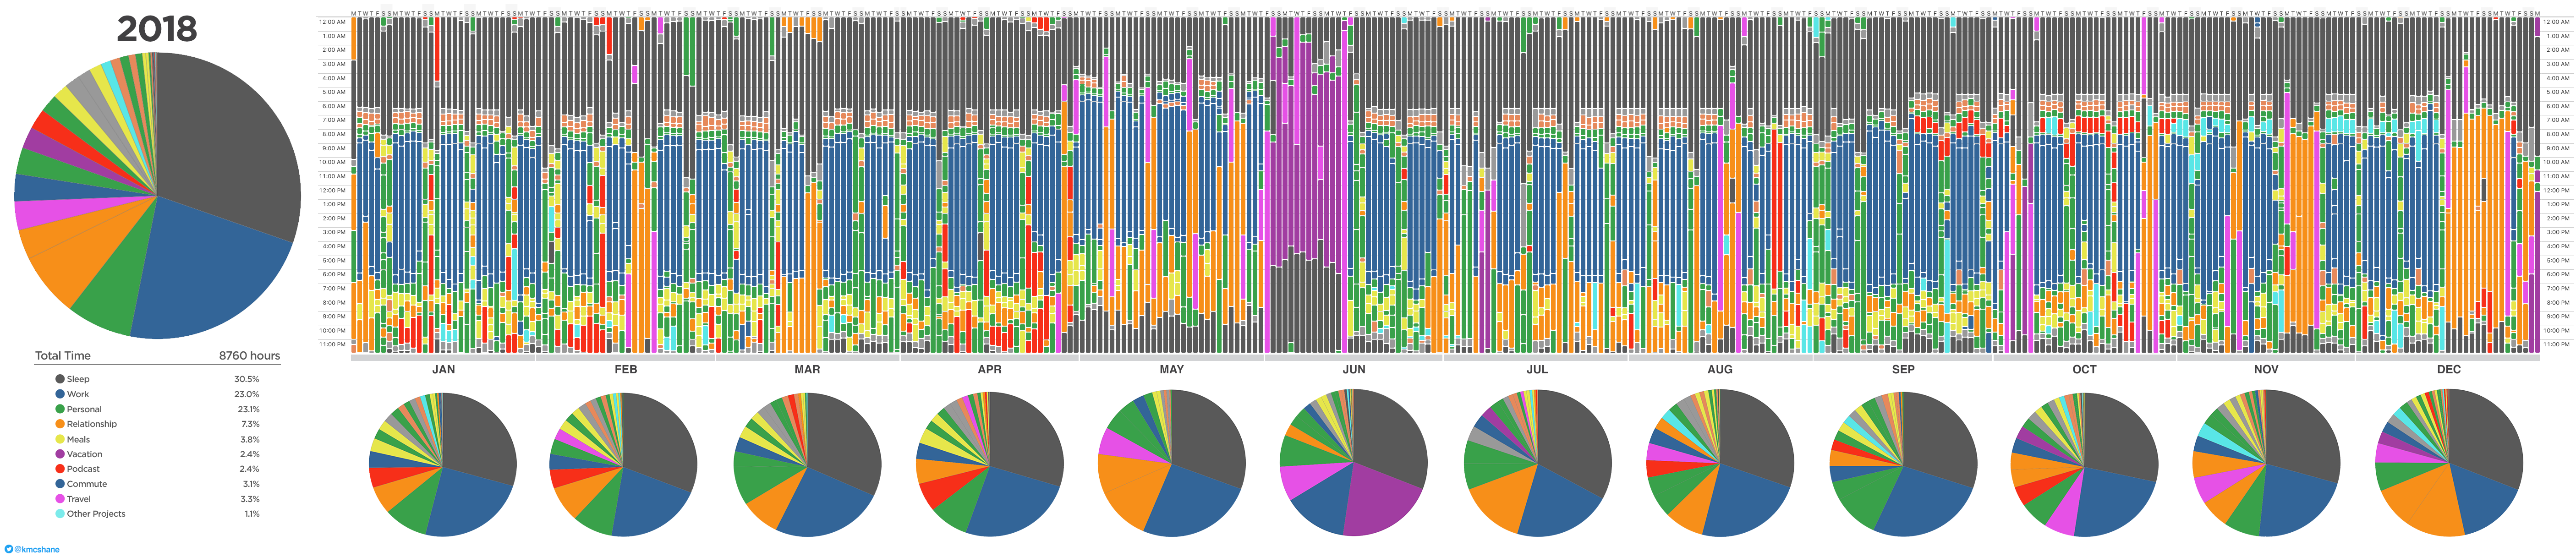Select the Other Projects cyan dot

pos(60,514)
